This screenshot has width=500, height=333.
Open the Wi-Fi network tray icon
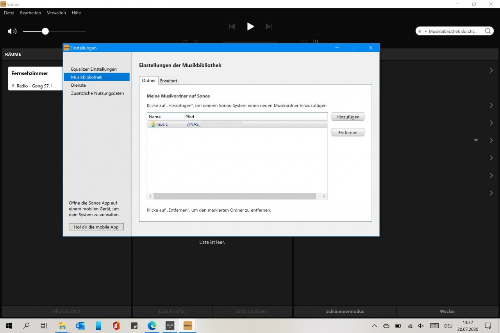[410, 326]
